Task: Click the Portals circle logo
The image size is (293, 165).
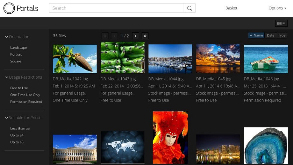Action: coord(9,8)
